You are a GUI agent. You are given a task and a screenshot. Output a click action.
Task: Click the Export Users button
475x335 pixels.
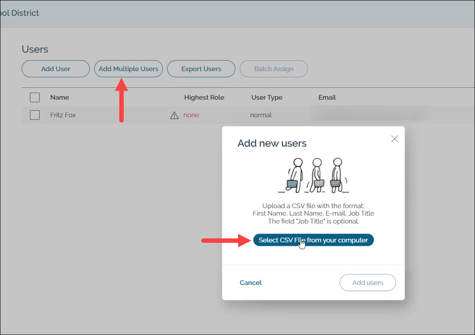[x=201, y=69]
